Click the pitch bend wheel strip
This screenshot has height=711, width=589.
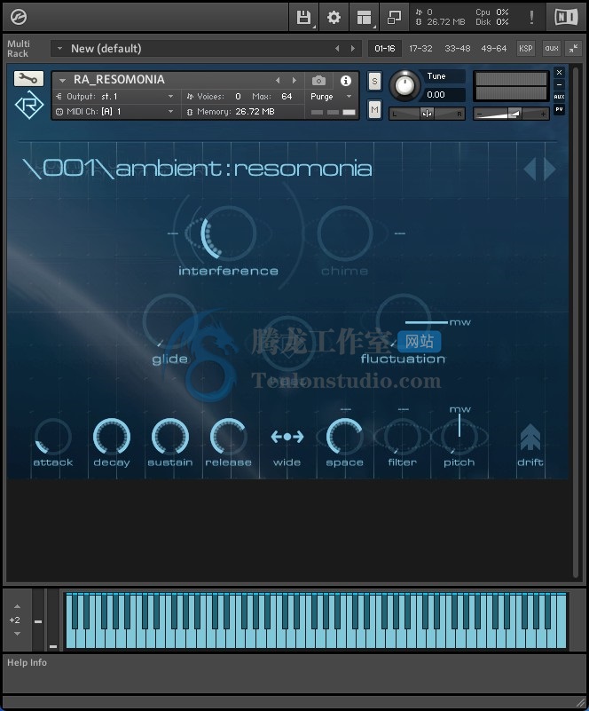tap(38, 620)
